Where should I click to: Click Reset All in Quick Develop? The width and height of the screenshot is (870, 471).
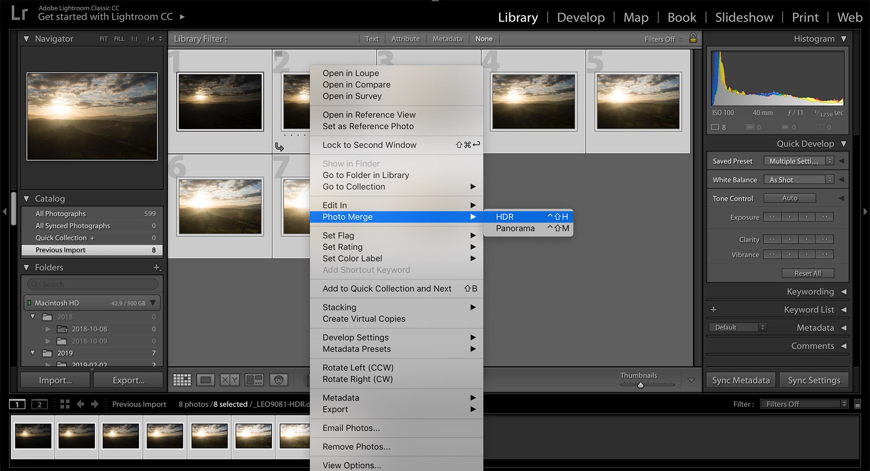pyautogui.click(x=808, y=273)
